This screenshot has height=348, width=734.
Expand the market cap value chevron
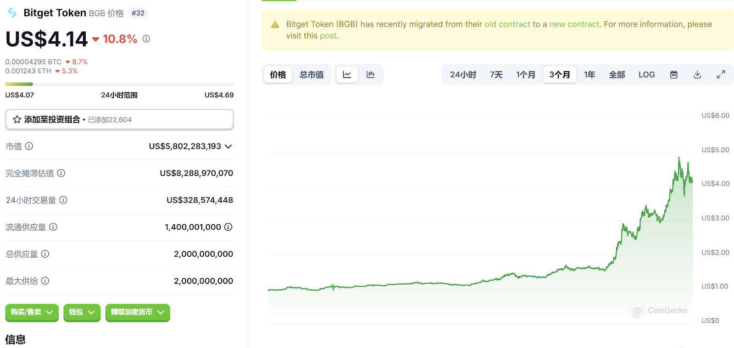[228, 146]
